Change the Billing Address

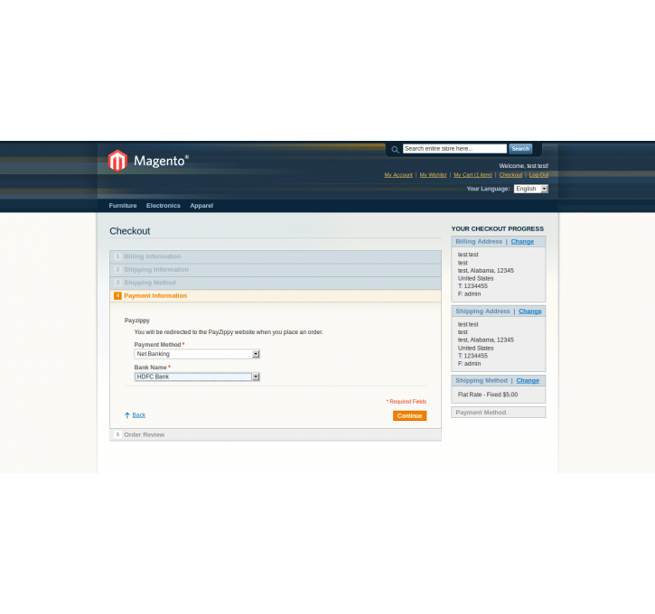(x=522, y=242)
